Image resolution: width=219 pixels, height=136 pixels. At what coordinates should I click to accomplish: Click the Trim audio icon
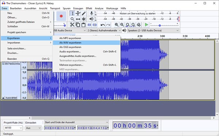click(x=89, y=25)
